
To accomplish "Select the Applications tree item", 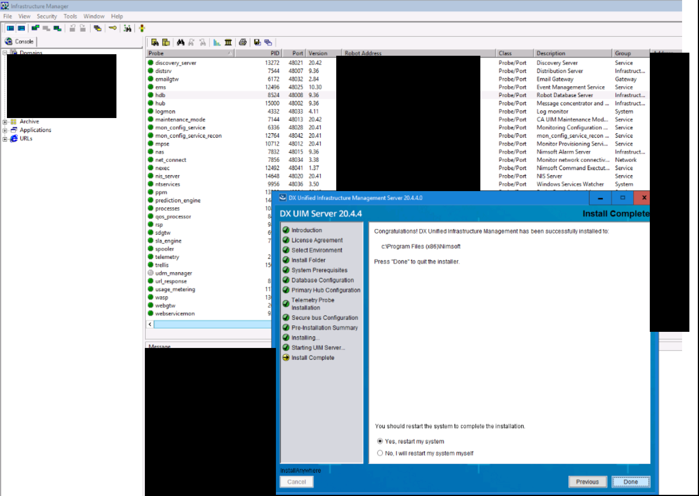I will 35,130.
